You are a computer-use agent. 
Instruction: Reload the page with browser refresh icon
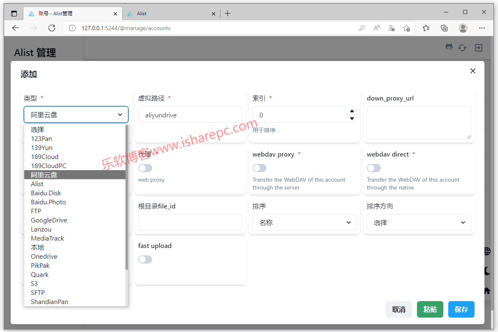pos(52,28)
